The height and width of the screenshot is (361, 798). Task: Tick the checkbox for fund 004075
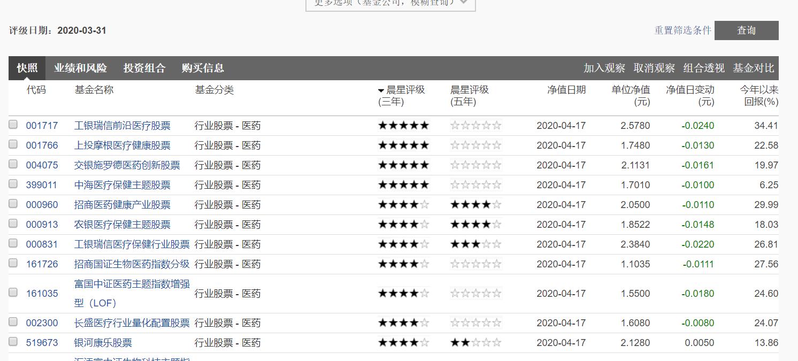coord(13,164)
